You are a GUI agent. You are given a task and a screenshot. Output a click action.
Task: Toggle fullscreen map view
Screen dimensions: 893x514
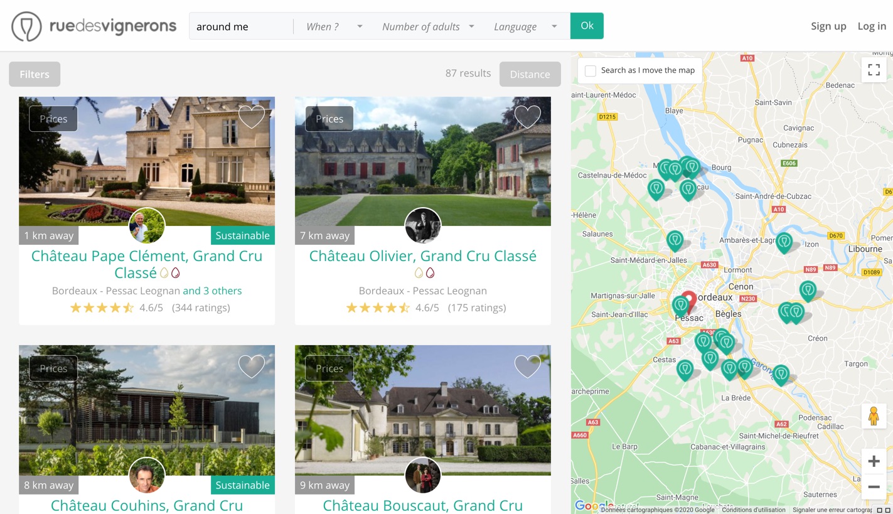[874, 70]
